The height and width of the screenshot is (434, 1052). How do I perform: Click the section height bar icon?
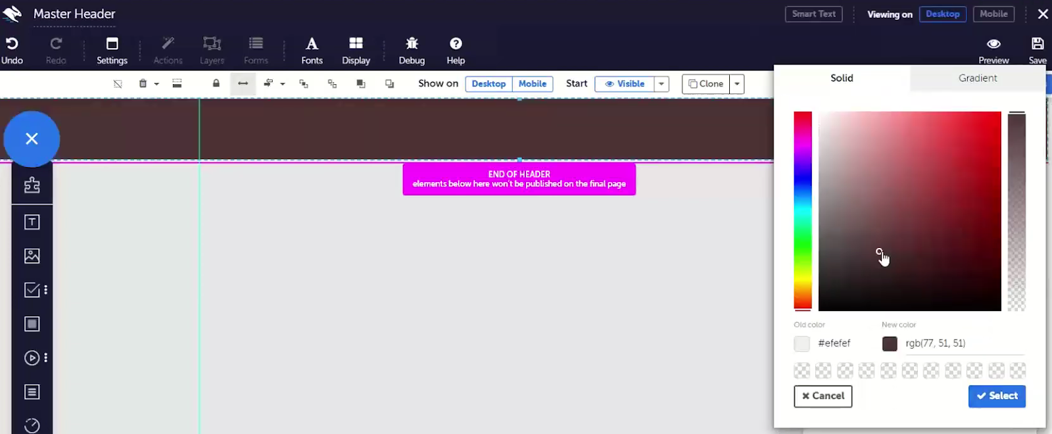pyautogui.click(x=177, y=84)
